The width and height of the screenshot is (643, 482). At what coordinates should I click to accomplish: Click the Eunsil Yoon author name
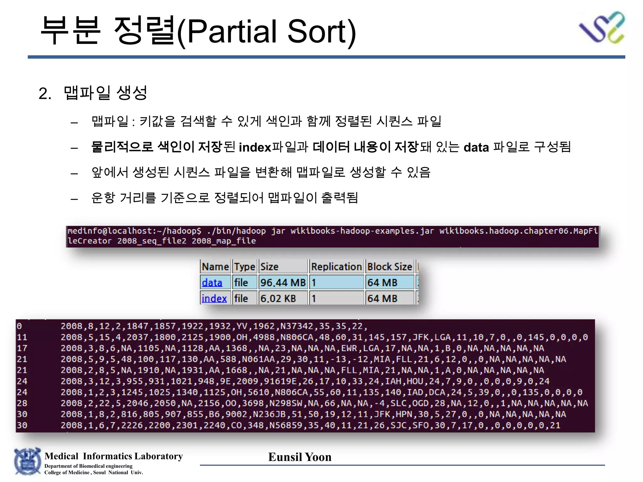coord(300,457)
